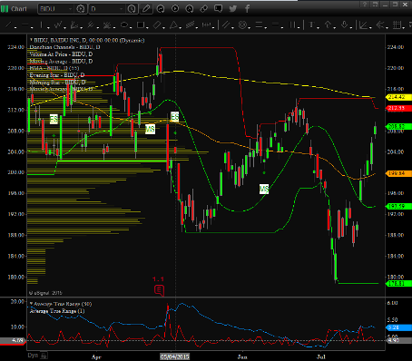Collapse the Average True Range pane triangle
The image size is (412, 361).
(31, 304)
